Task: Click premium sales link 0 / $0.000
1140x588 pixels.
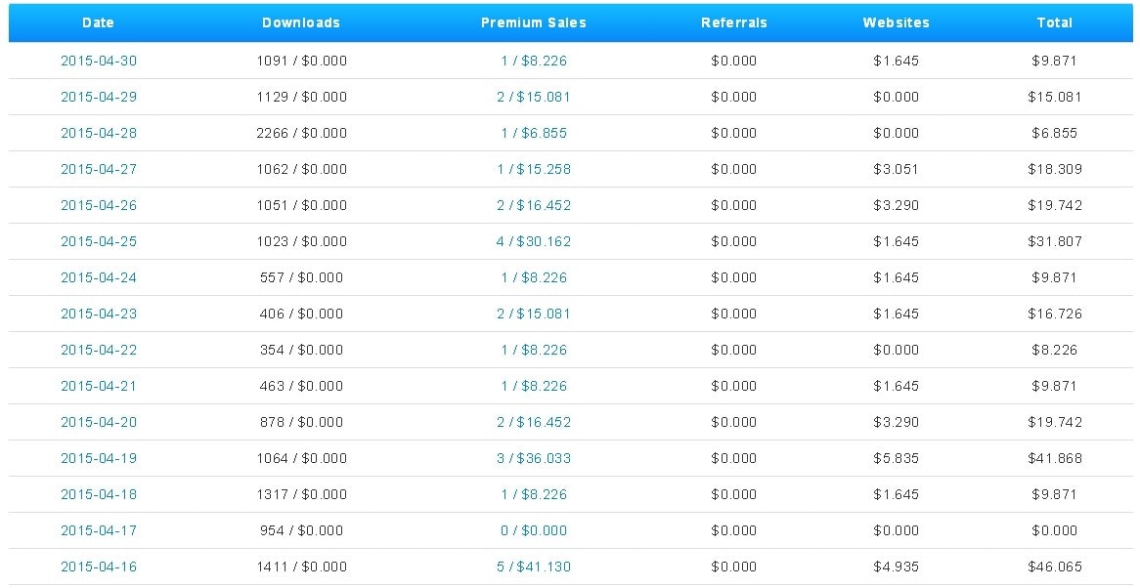Action: coord(533,530)
